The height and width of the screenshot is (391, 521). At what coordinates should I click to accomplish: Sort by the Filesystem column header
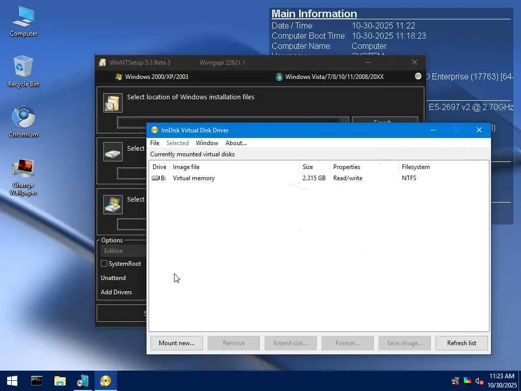click(444, 167)
